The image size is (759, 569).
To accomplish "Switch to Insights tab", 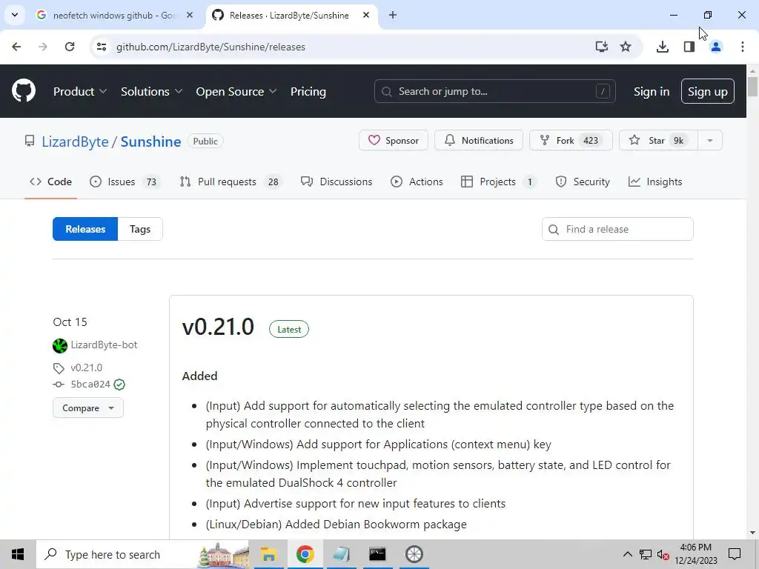I will click(x=655, y=182).
